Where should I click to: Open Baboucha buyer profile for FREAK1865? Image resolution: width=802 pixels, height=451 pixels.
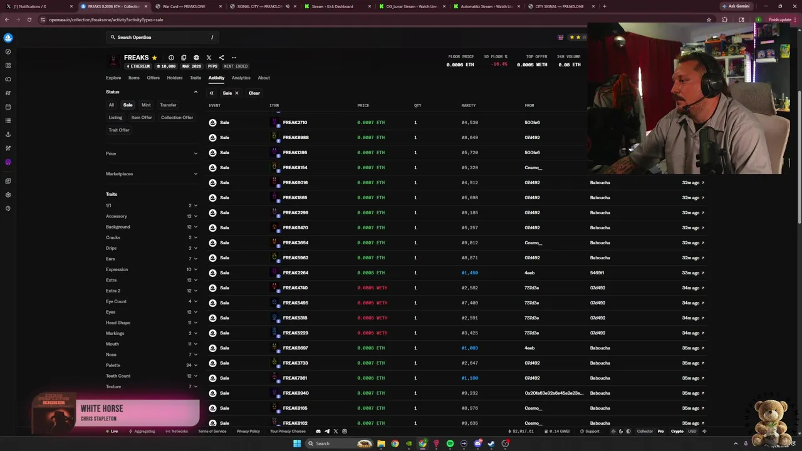point(600,197)
